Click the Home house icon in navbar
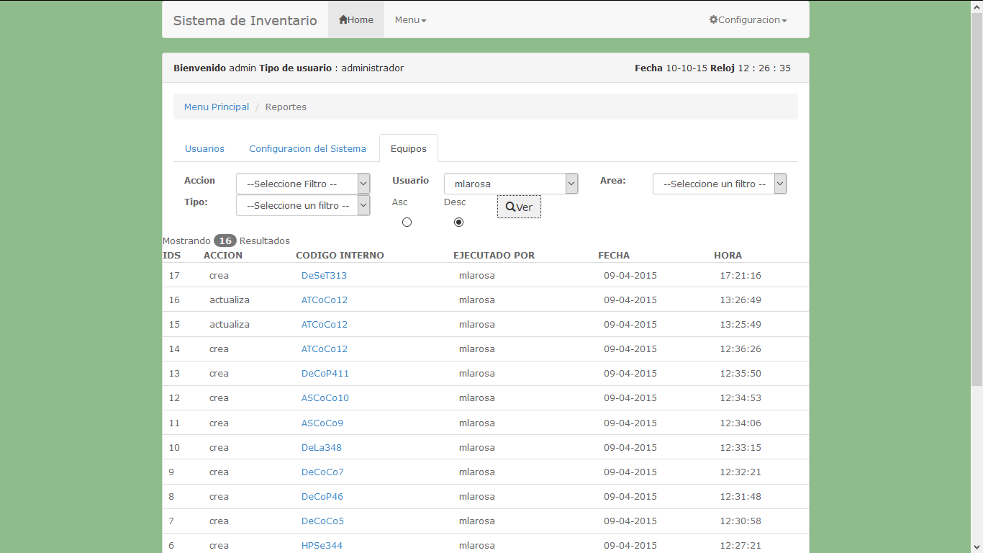The width and height of the screenshot is (983, 553). [343, 19]
